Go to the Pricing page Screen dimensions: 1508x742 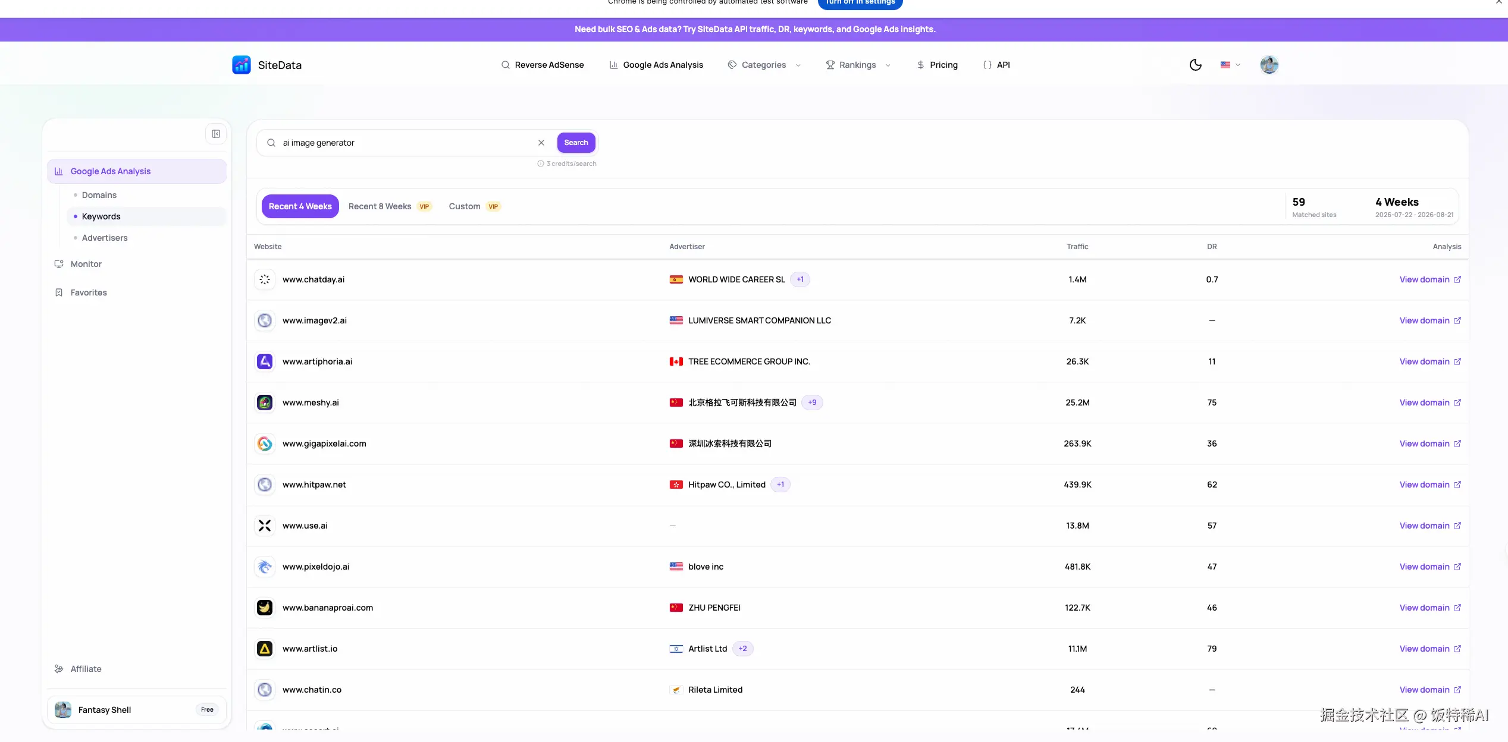(937, 65)
